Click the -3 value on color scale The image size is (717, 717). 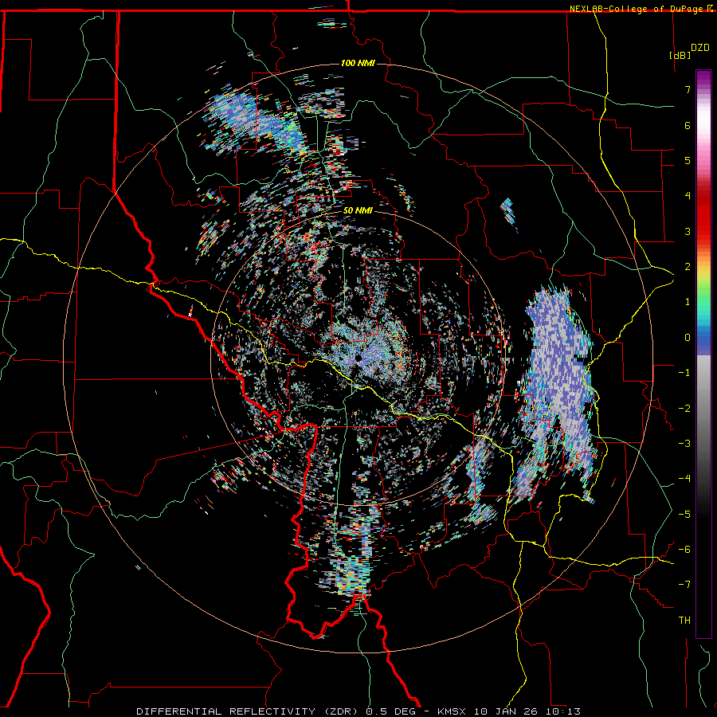(x=684, y=444)
